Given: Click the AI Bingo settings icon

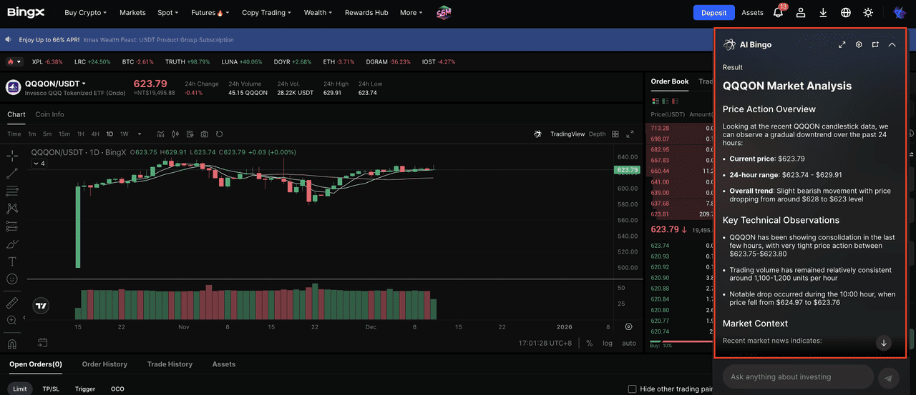Looking at the screenshot, I should (x=859, y=45).
